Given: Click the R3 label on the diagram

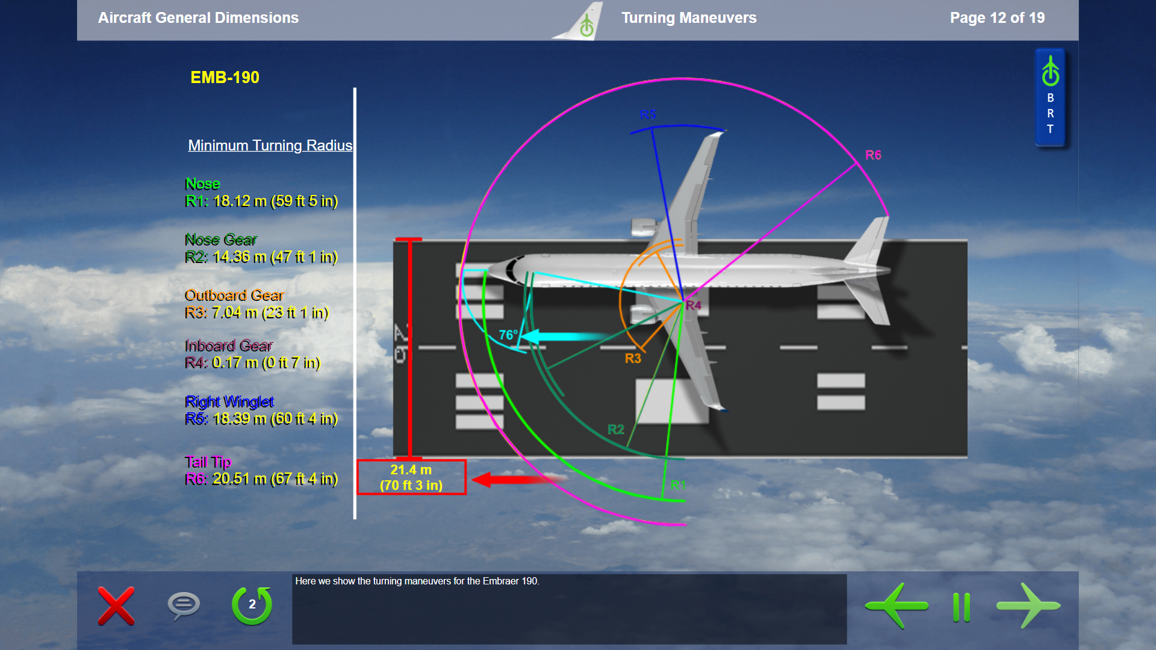Looking at the screenshot, I should click(x=633, y=359).
